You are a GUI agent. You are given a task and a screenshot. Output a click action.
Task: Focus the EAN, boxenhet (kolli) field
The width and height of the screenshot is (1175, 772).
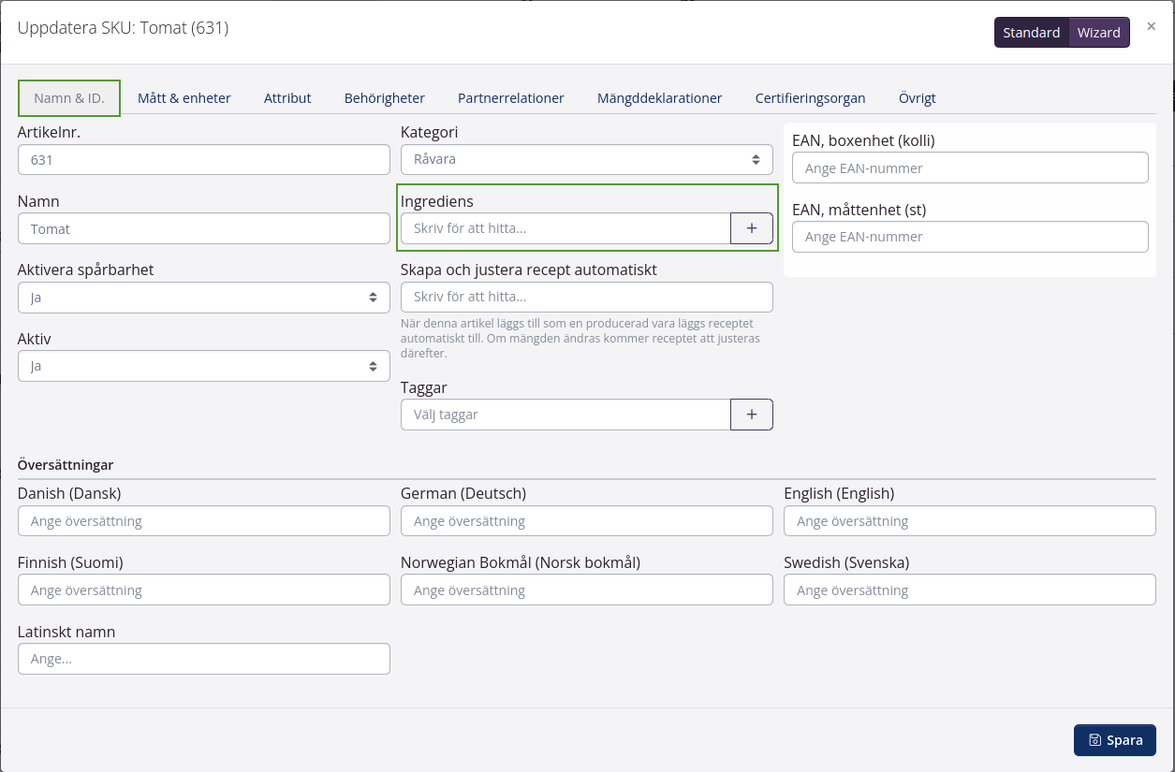click(969, 168)
